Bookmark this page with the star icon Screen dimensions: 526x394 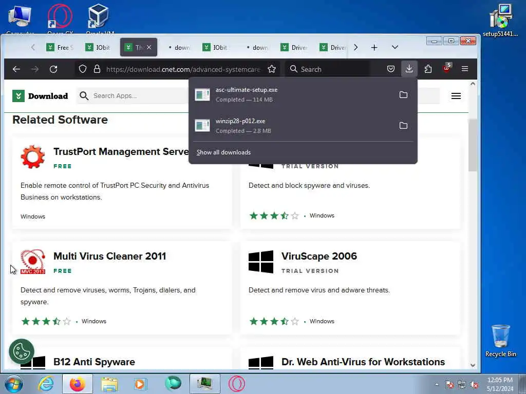272,69
